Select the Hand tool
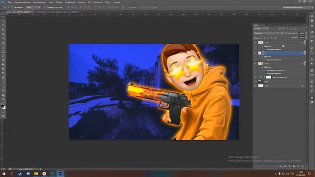Screen dimensions: 315x177 (x=3, y=95)
